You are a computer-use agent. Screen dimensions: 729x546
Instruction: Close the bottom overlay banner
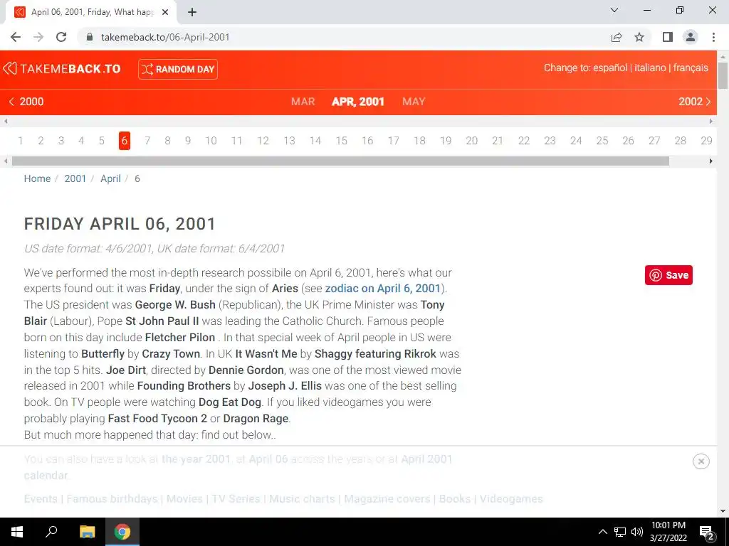click(x=701, y=461)
